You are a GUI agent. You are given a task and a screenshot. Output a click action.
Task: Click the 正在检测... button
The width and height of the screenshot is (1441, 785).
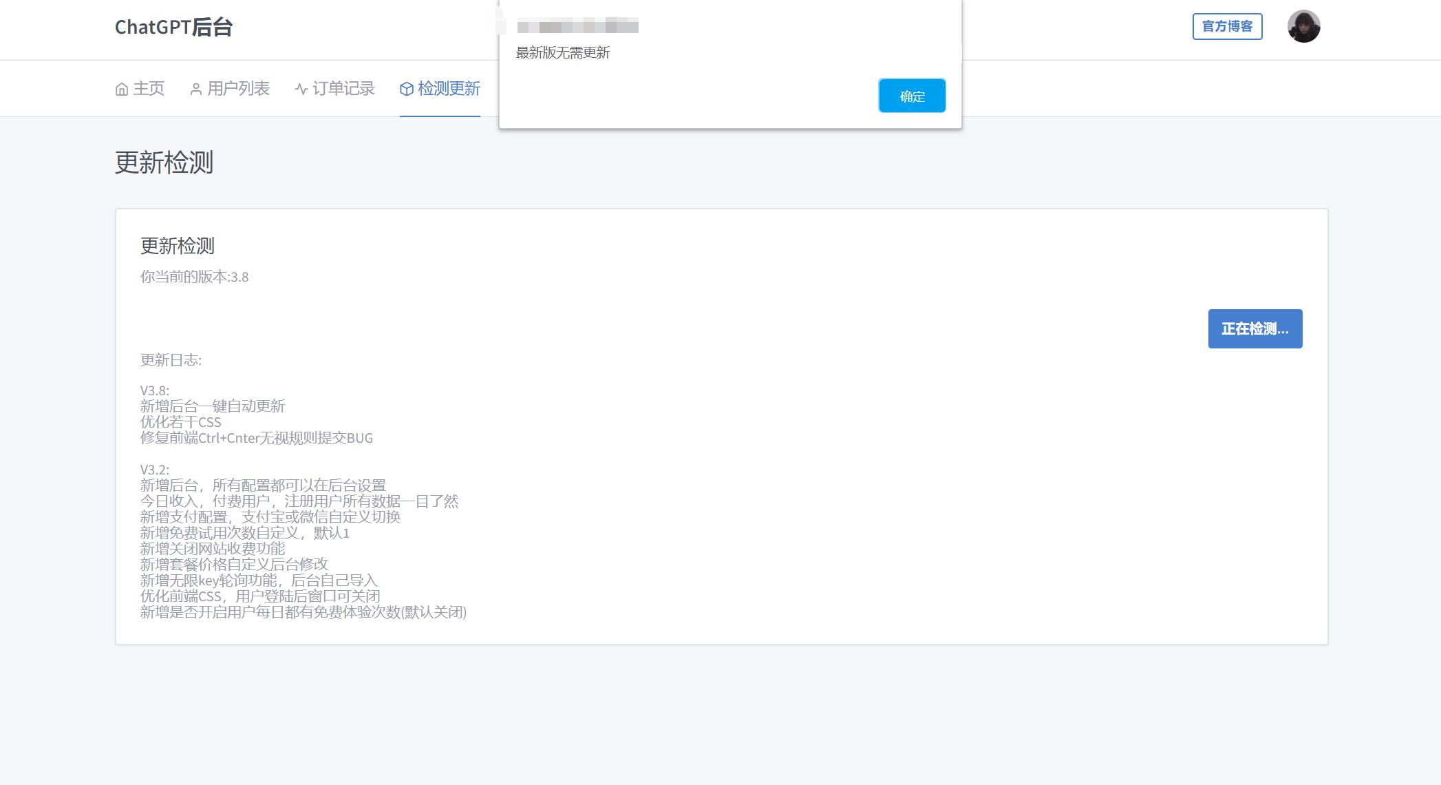pos(1255,328)
